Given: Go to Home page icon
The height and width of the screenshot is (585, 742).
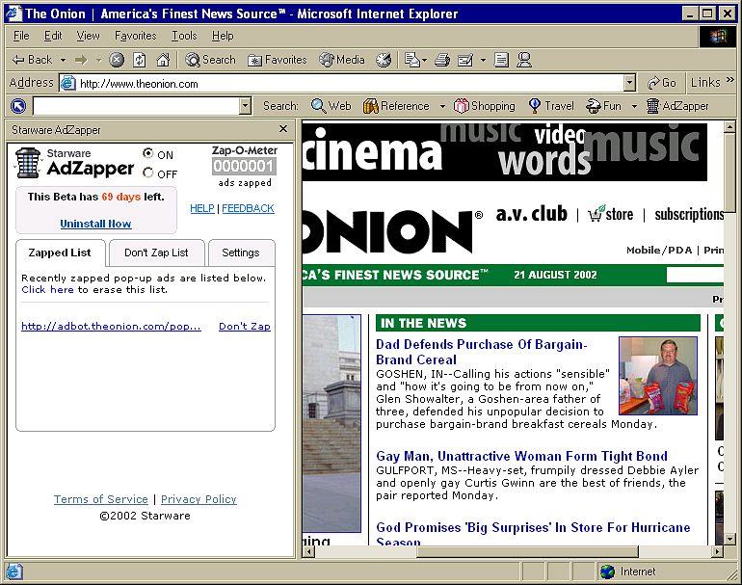Looking at the screenshot, I should pyautogui.click(x=163, y=60).
